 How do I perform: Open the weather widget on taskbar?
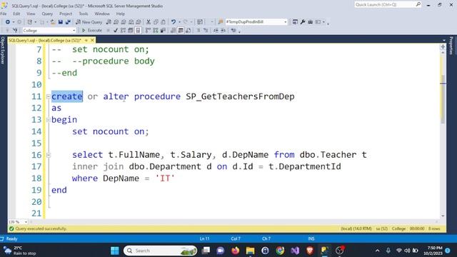tap(20, 251)
